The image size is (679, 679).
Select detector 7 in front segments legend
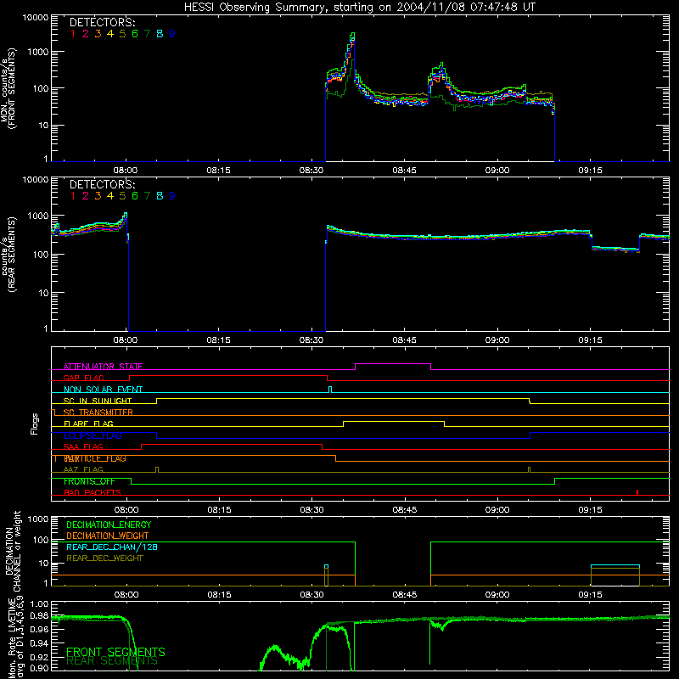point(147,33)
